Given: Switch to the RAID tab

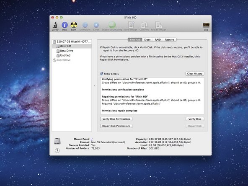Looking at the screenshot, I should point(158,40).
